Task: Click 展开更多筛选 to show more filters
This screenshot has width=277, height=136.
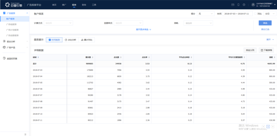Action: click(143, 30)
